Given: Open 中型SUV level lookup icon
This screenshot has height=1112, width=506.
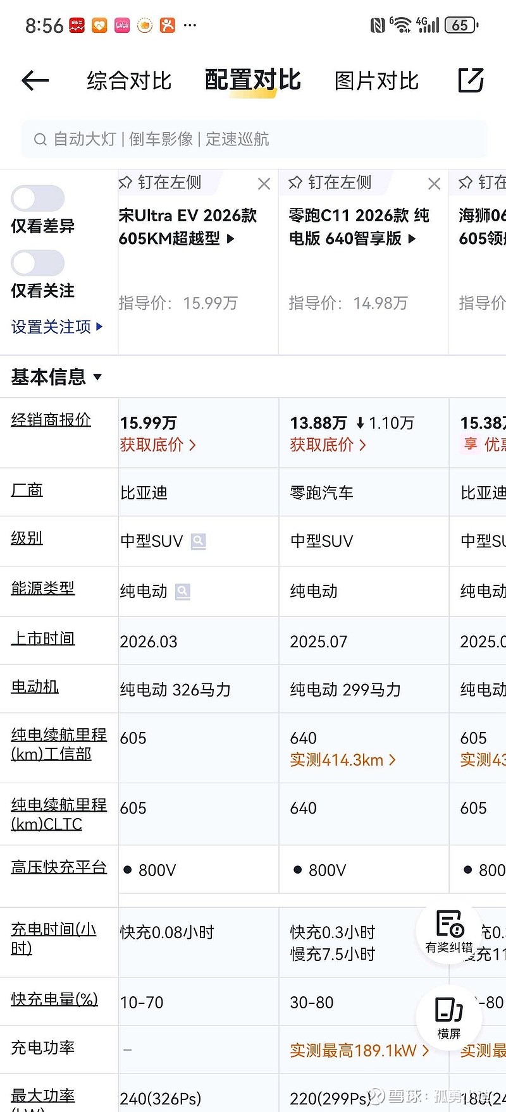Looking at the screenshot, I should [x=198, y=542].
